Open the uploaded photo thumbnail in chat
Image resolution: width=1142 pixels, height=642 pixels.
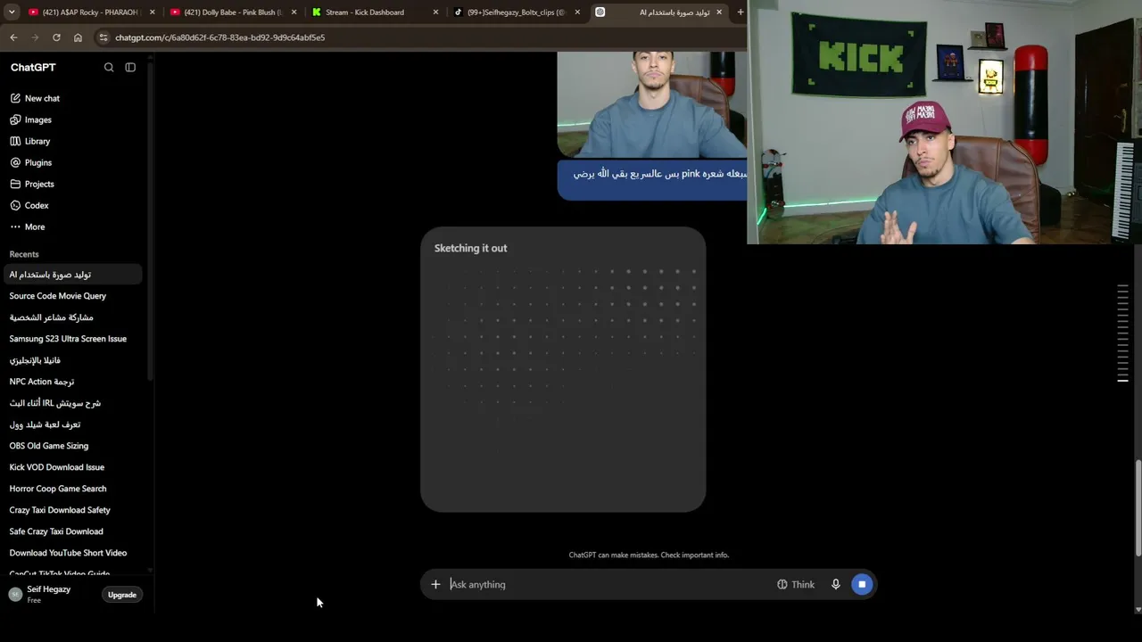652,104
